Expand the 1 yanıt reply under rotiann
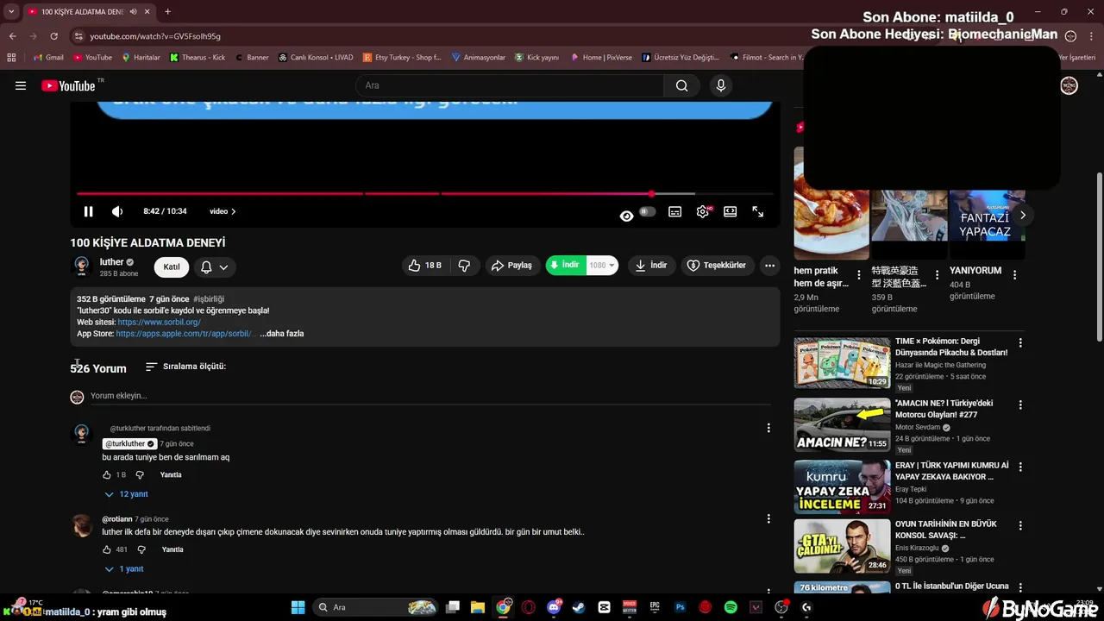Image resolution: width=1104 pixels, height=621 pixels. (x=123, y=569)
